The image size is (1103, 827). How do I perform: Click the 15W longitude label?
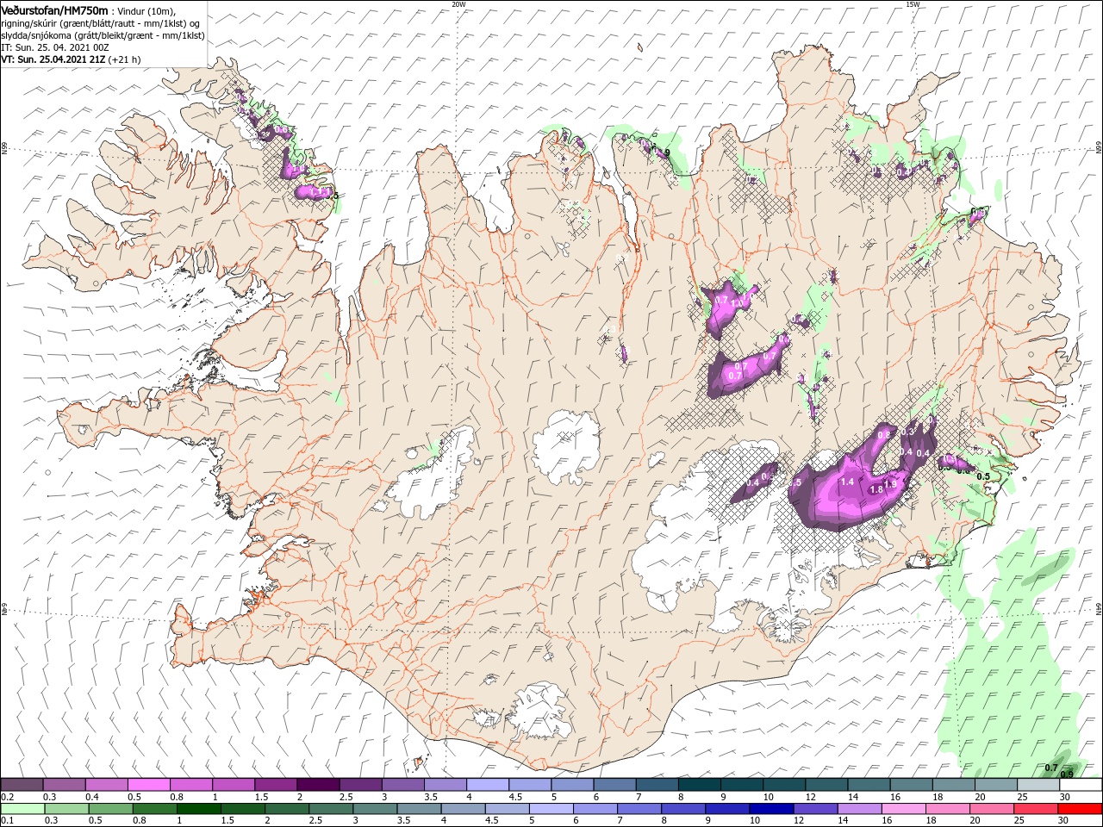(913, 4)
